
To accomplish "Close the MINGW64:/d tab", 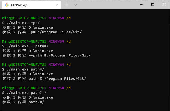I will 57,5.
